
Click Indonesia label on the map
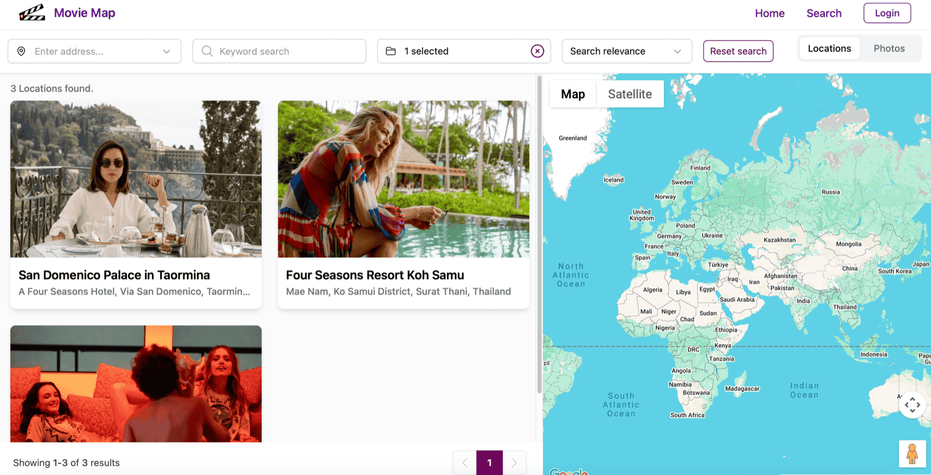pos(874,355)
